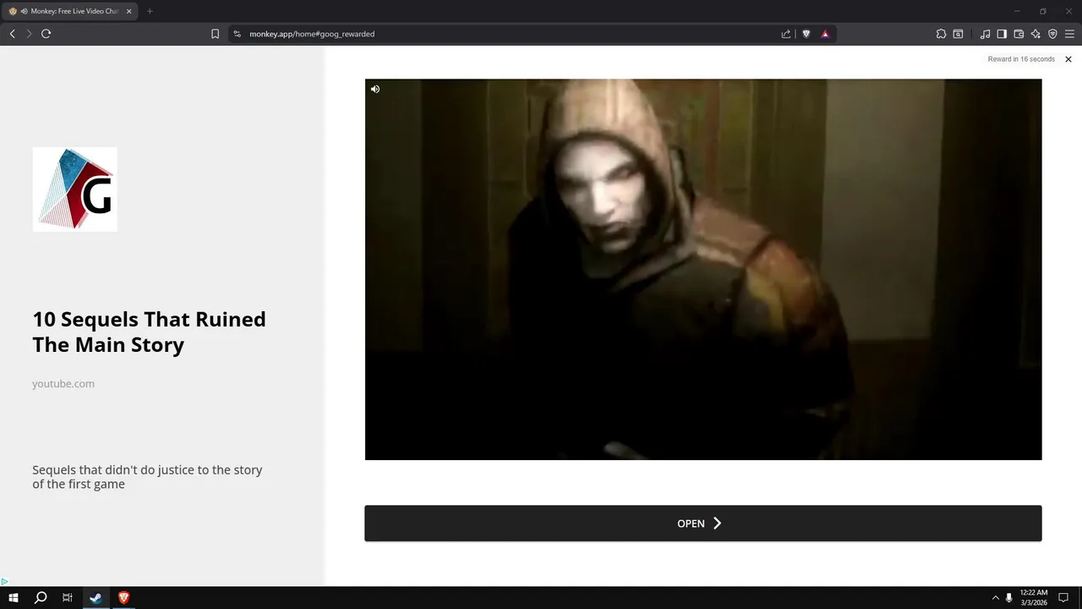Close the browser window
1082x609 pixels.
(x=1068, y=11)
